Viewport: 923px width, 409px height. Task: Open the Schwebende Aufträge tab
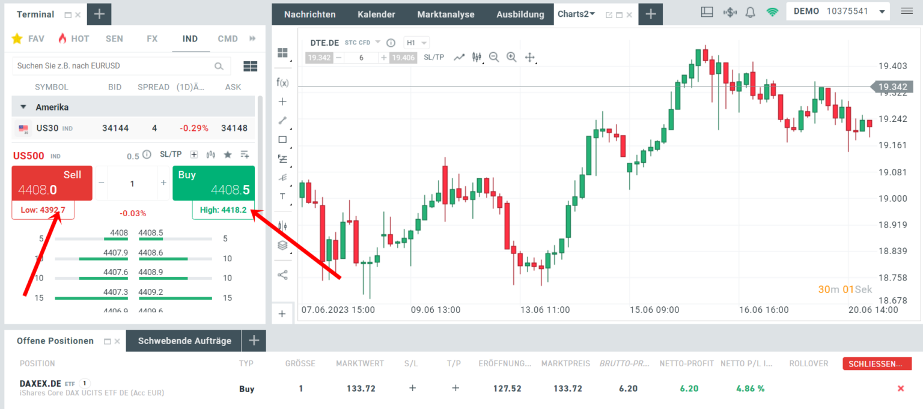click(x=184, y=341)
